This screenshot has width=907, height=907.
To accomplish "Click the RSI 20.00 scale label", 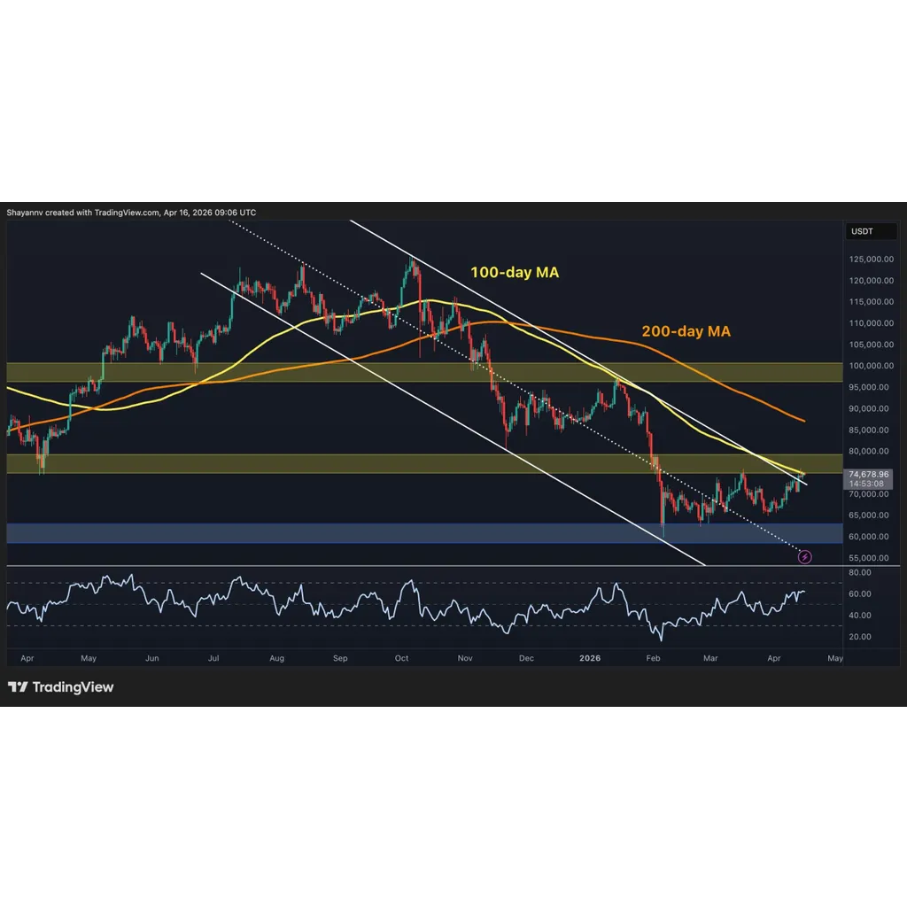I will [859, 637].
